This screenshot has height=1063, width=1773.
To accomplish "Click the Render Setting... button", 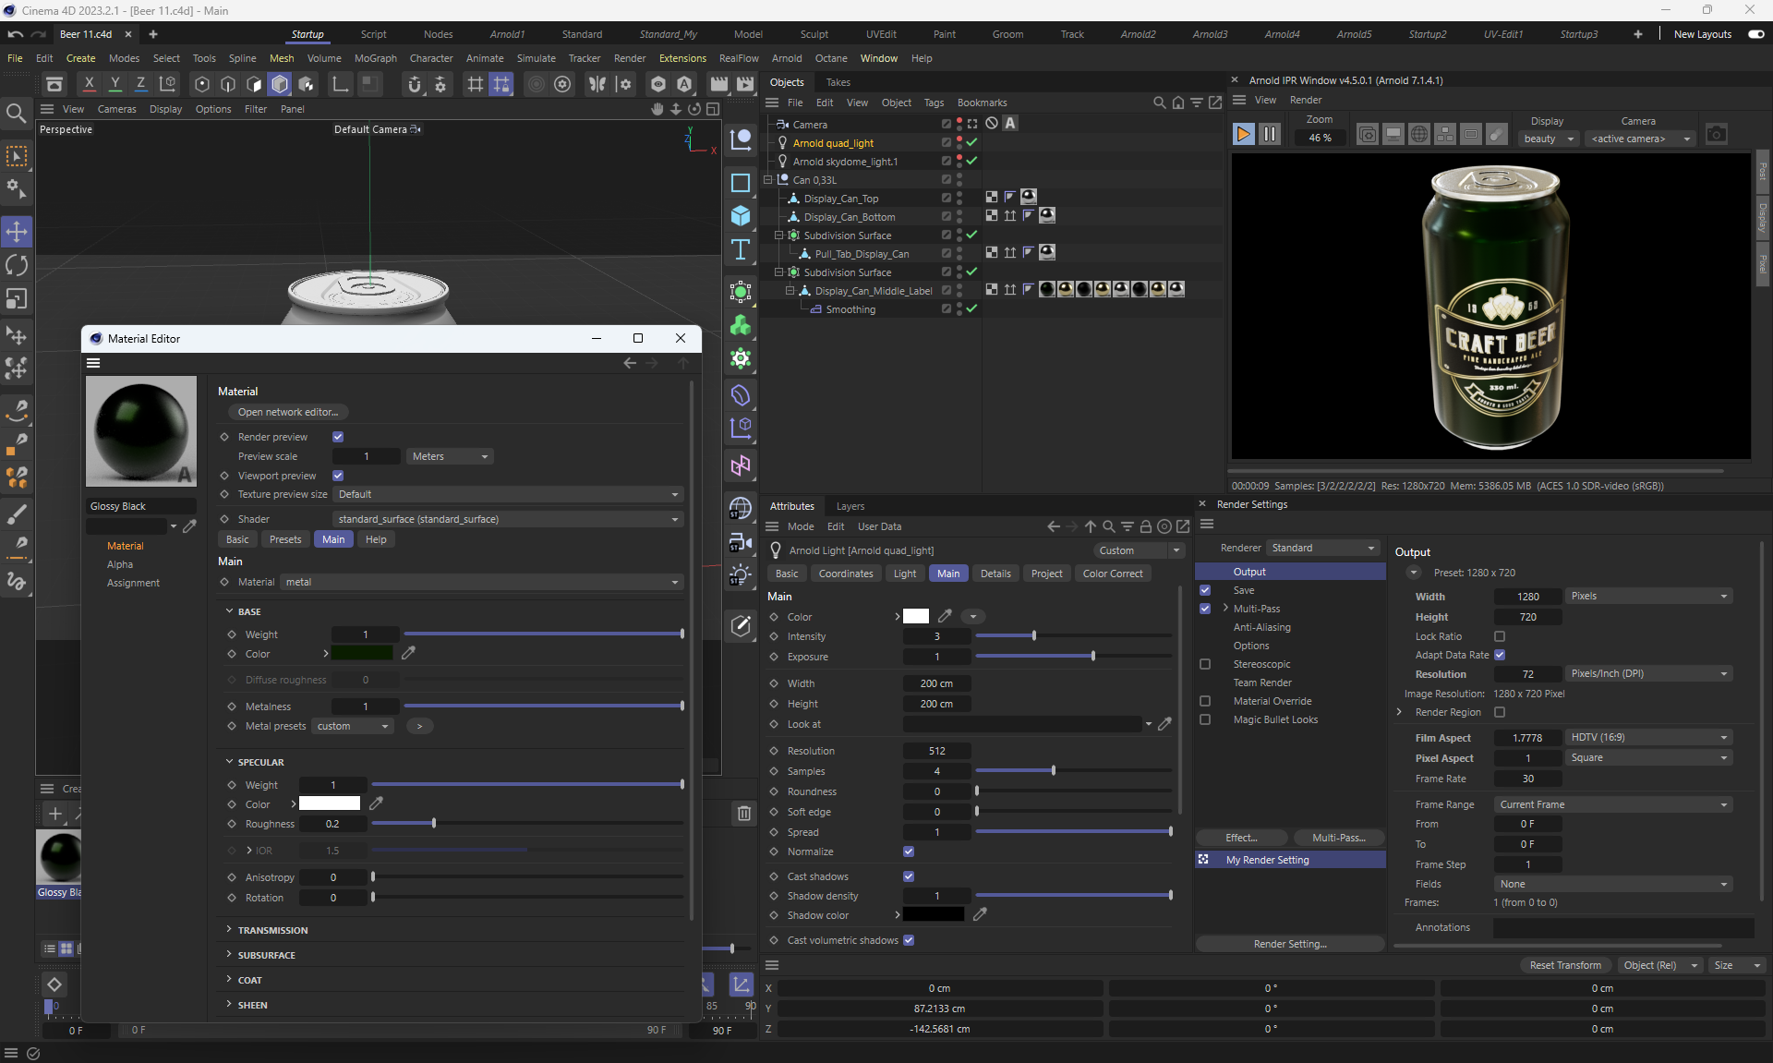I will (x=1290, y=944).
